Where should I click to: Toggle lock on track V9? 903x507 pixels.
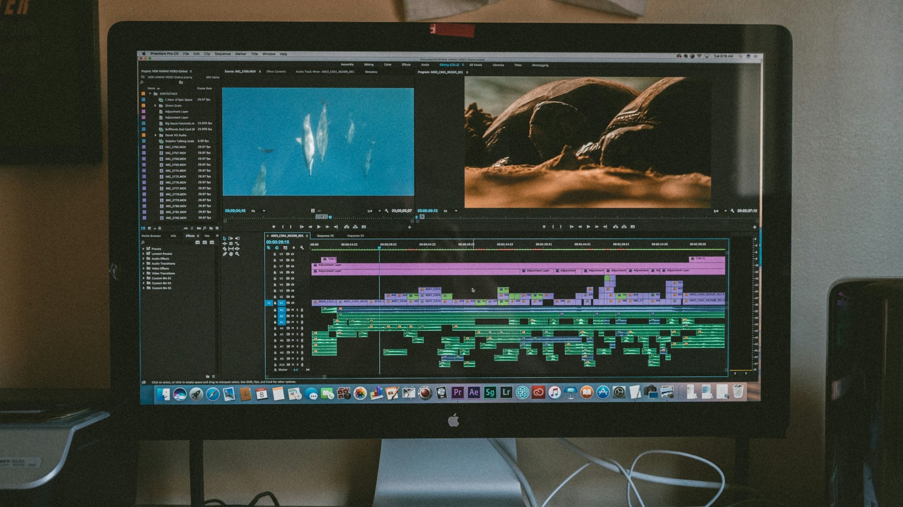click(x=275, y=254)
